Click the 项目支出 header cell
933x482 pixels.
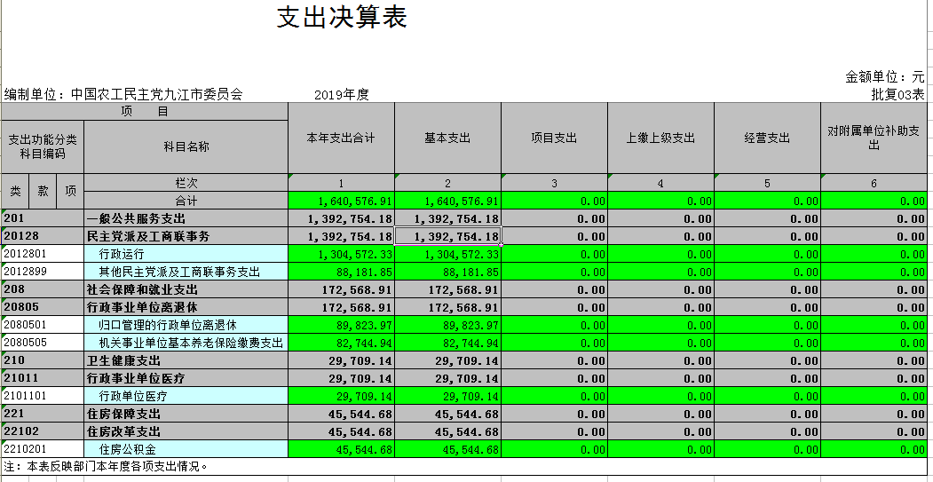[554, 138]
